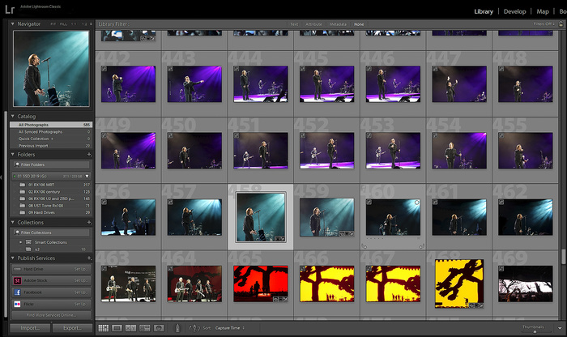Open the Develop module
This screenshot has height=337, width=567.
(x=515, y=11)
